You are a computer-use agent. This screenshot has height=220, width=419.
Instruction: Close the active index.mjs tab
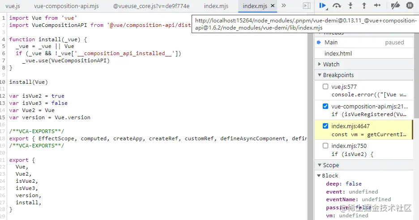pyautogui.click(x=273, y=6)
